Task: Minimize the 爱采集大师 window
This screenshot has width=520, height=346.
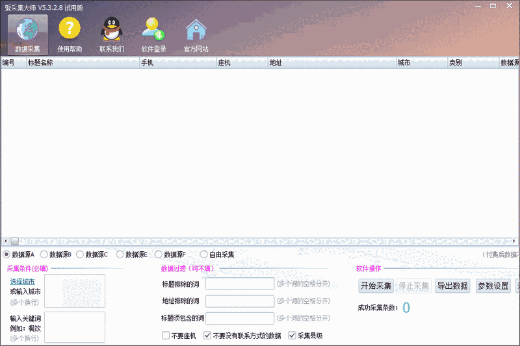Action: pyautogui.click(x=478, y=6)
